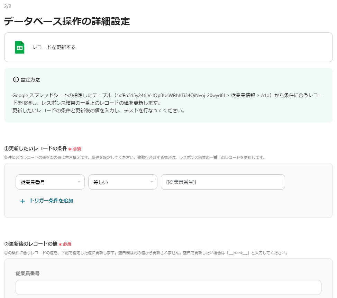Image resolution: width=337 pixels, height=298 pixels.
Task: Open the レコードを更新する action card
Action: [x=168, y=47]
